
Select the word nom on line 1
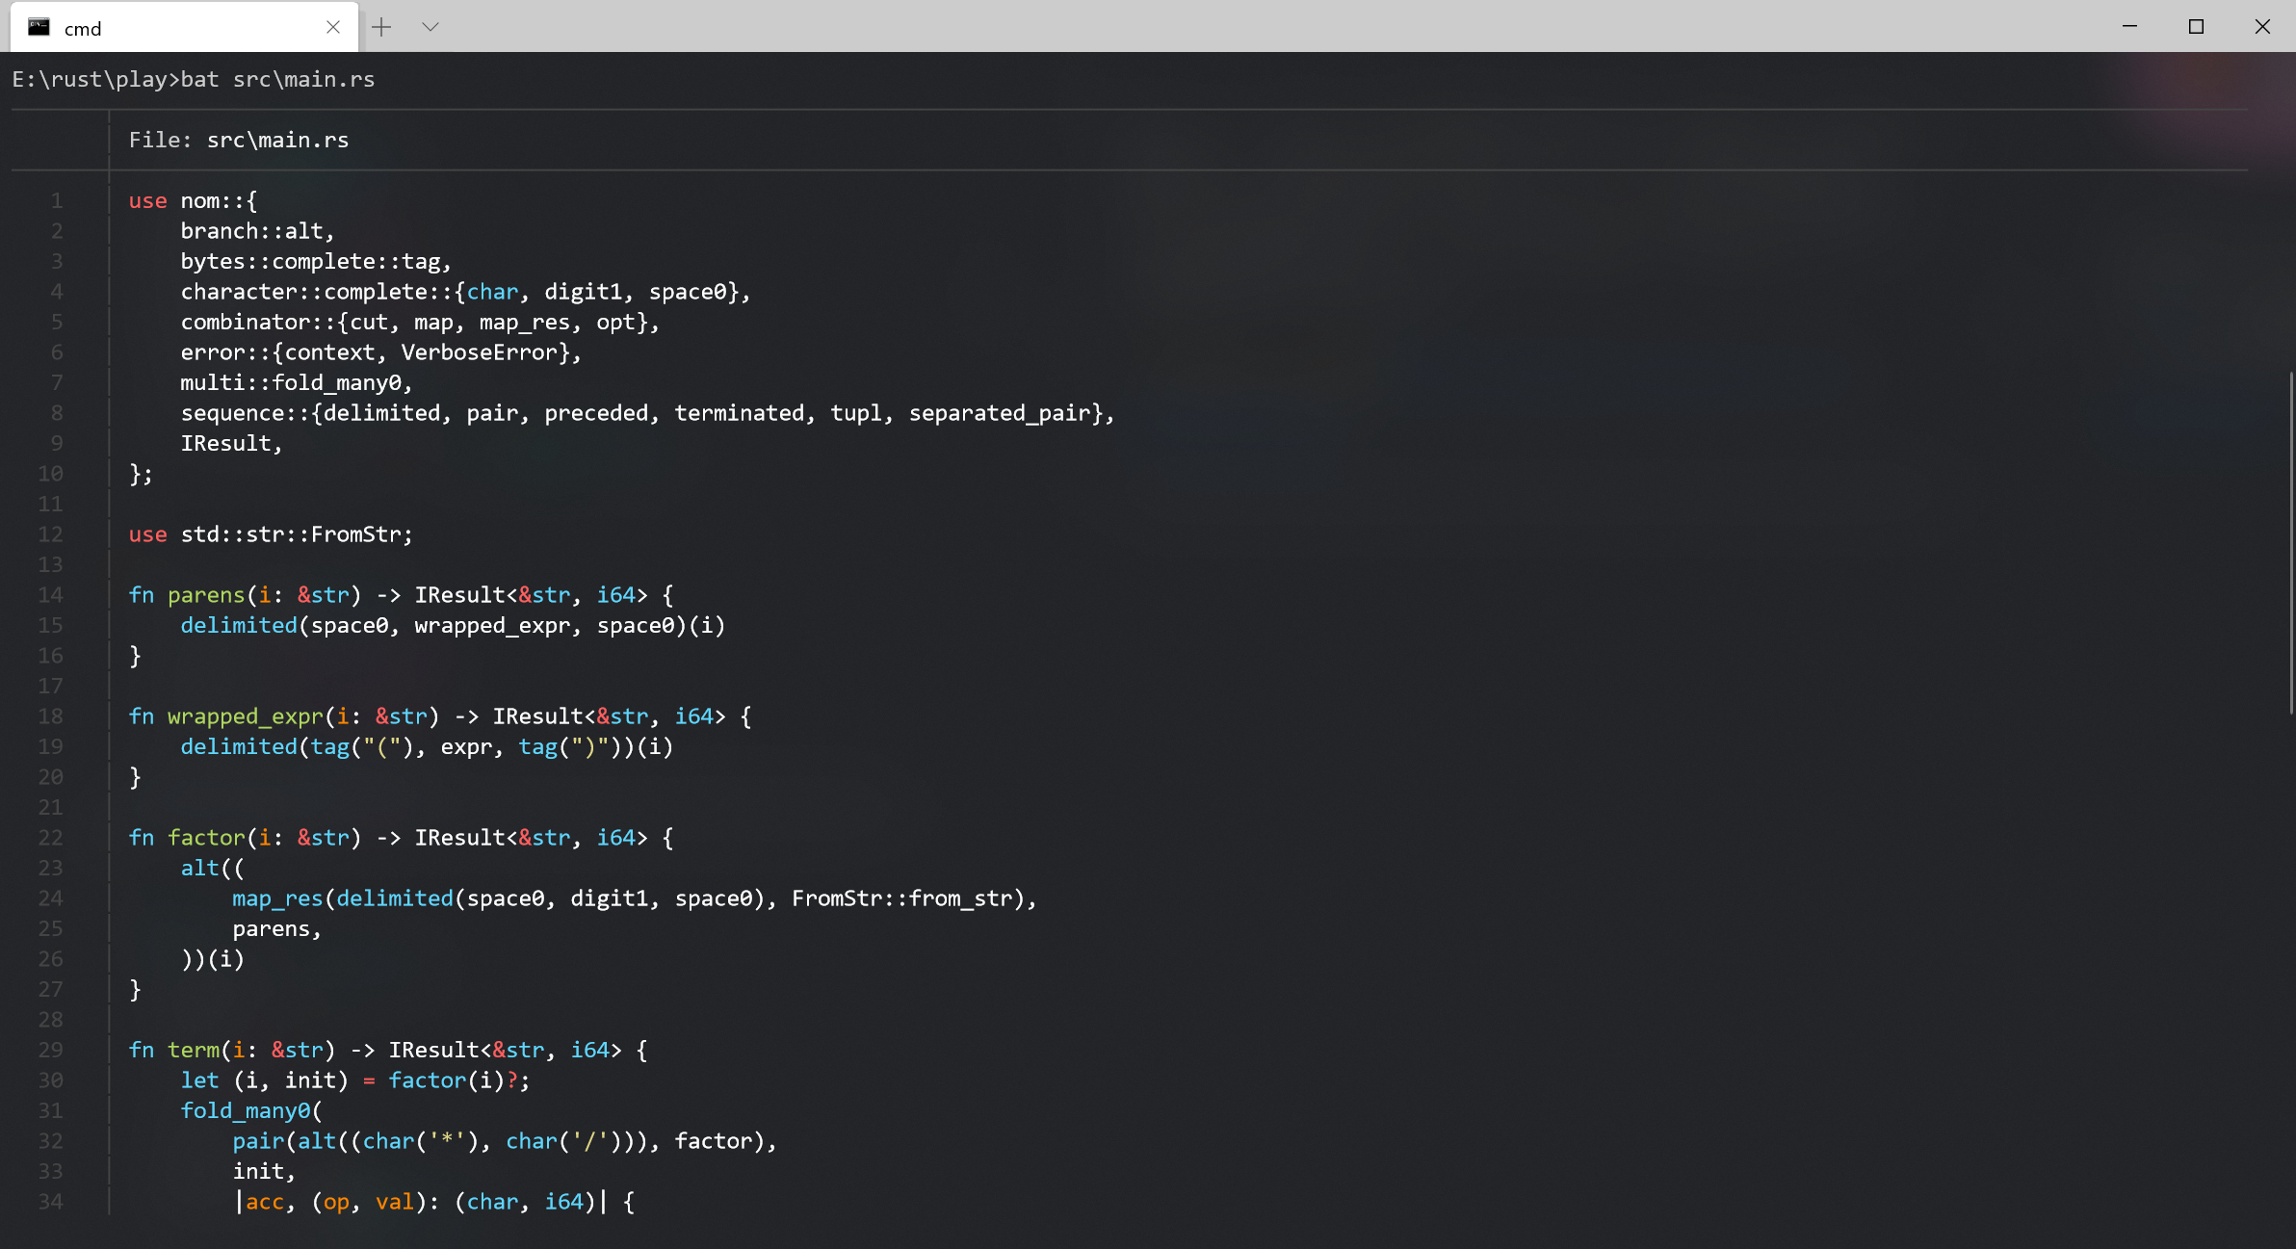[200, 200]
